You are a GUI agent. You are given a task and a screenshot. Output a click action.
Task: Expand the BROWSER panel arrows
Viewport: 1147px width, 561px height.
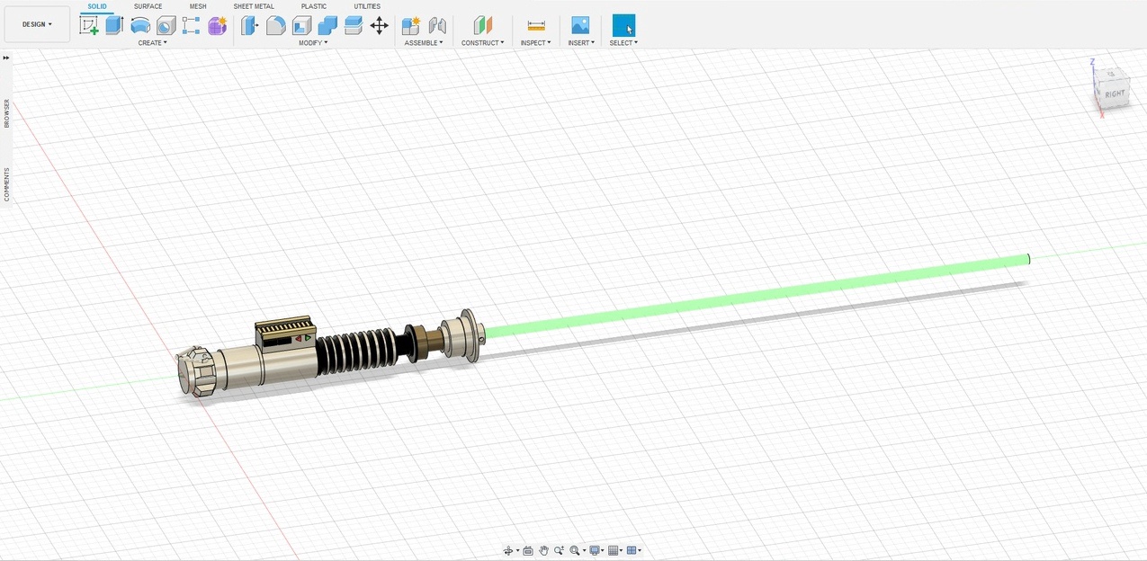coord(5,58)
